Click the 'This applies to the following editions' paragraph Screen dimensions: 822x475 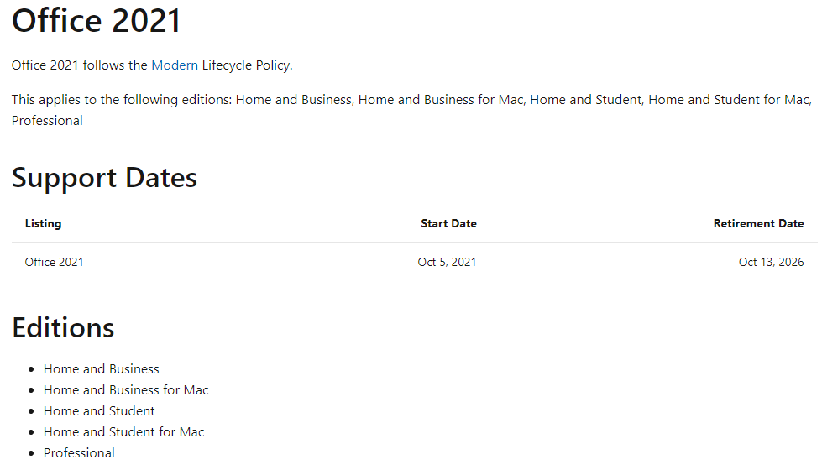coord(411,110)
